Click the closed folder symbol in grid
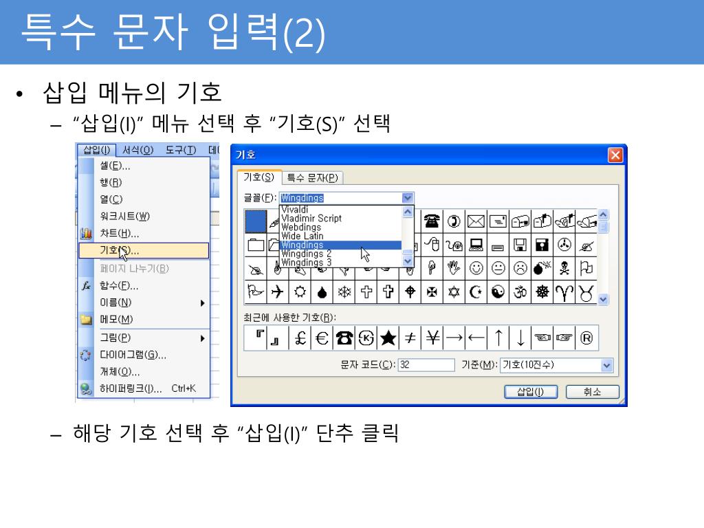The width and height of the screenshot is (704, 528). point(256,245)
